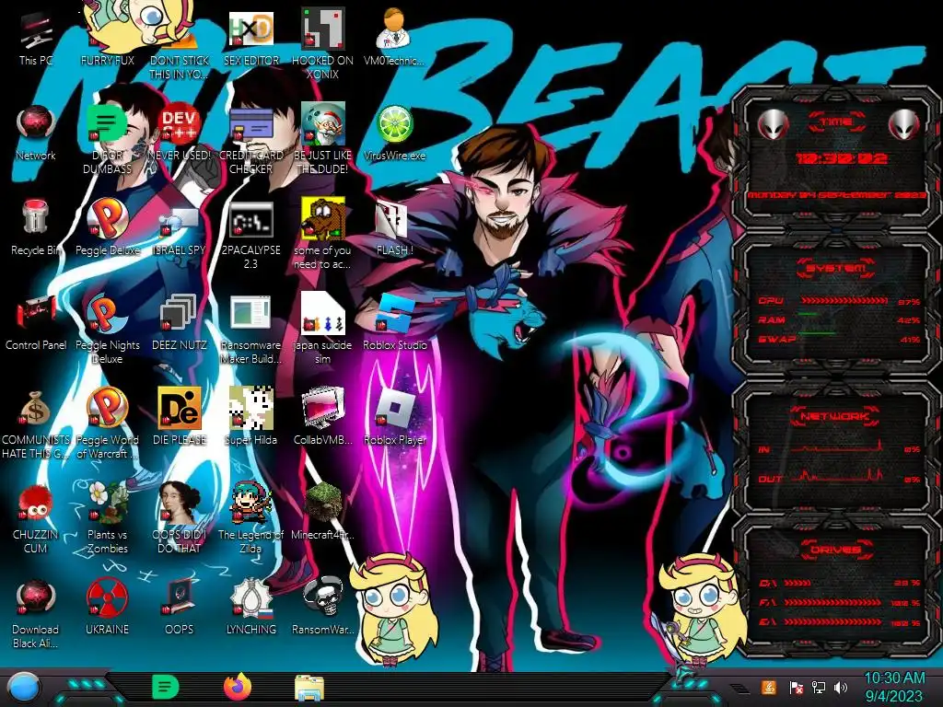This screenshot has width=943, height=707.
Task: Select the Minecraft4Fr... grass block icon
Action: click(323, 512)
